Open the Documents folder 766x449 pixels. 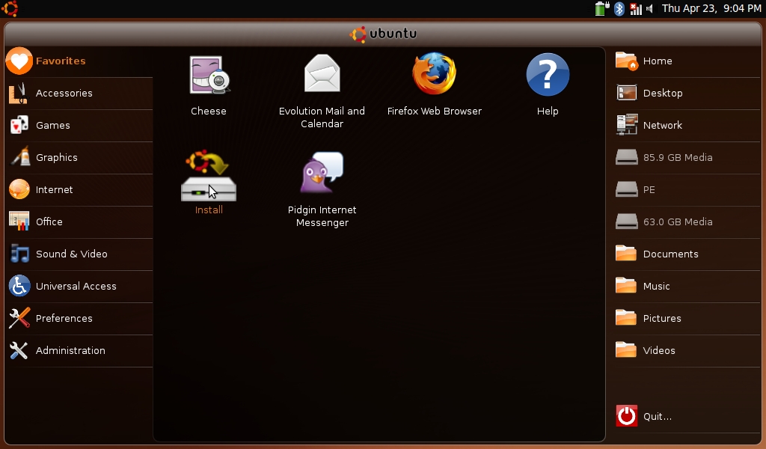[670, 254]
